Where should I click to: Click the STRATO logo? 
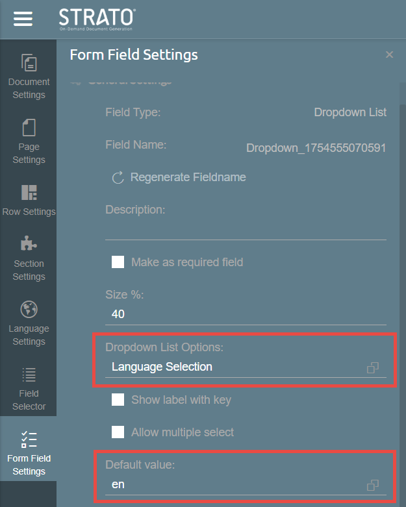click(x=97, y=19)
